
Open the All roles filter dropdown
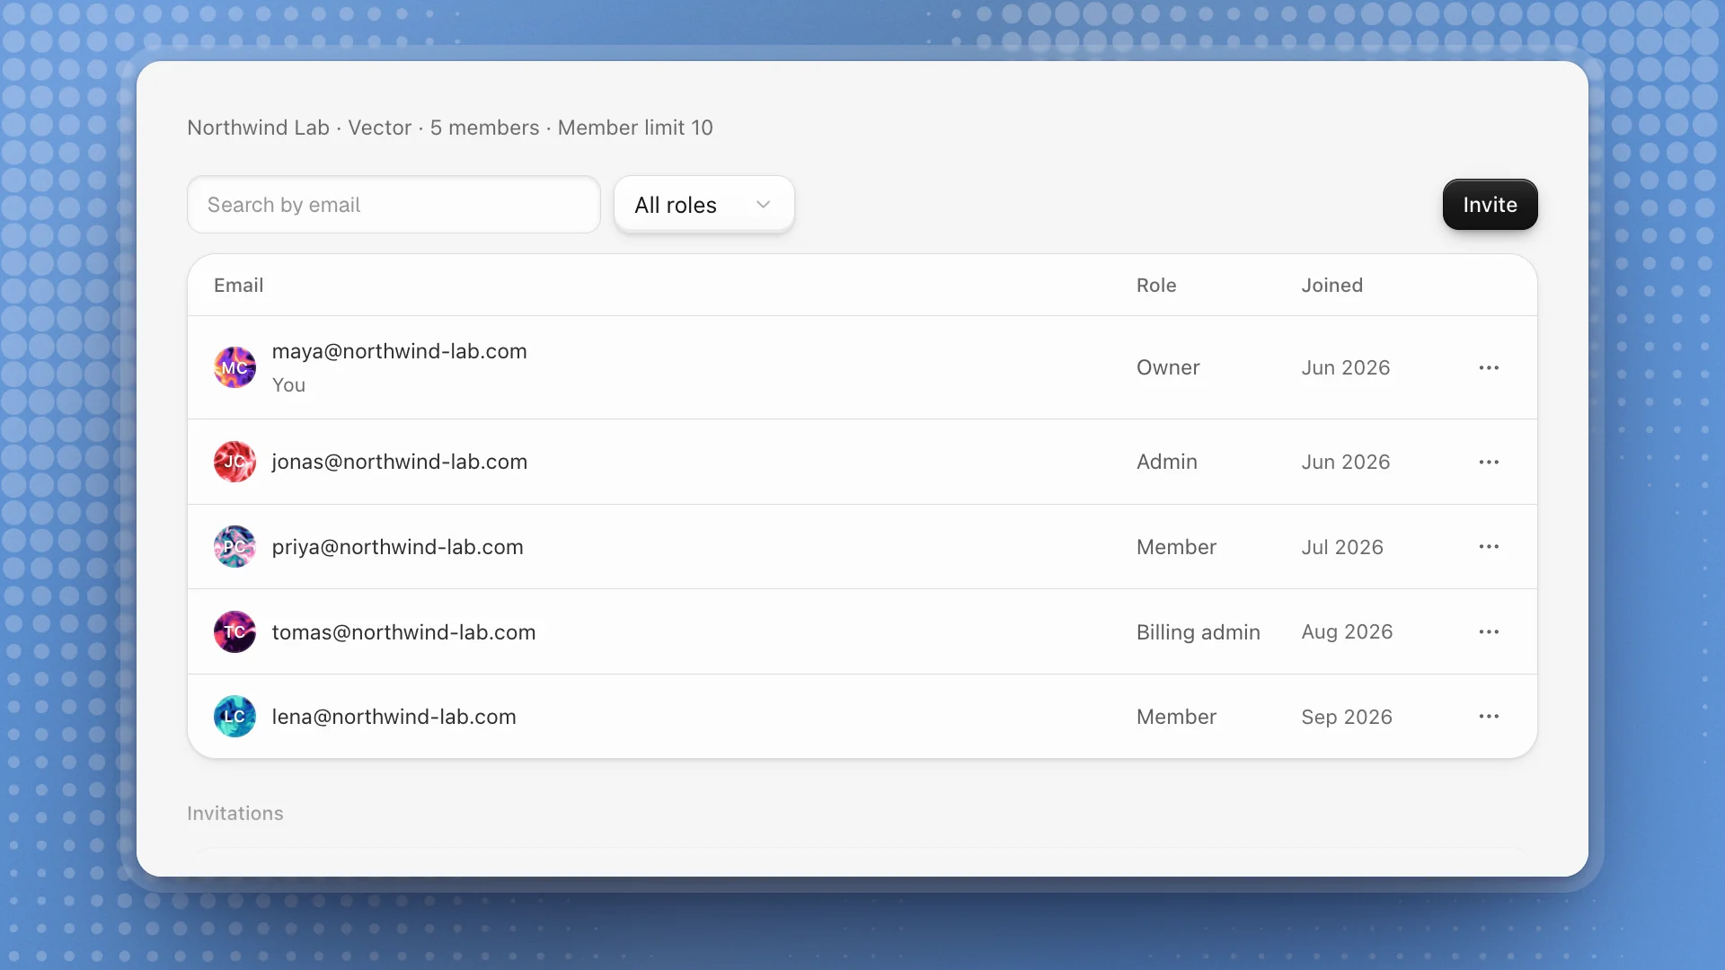(703, 205)
